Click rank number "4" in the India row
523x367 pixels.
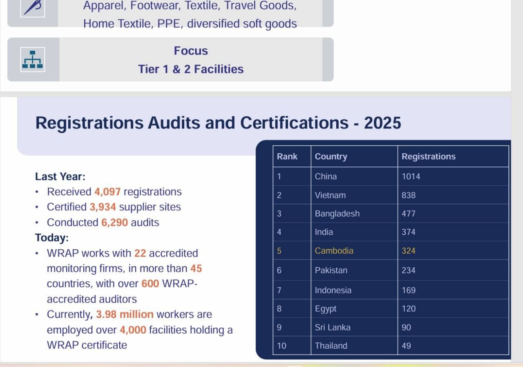point(279,232)
